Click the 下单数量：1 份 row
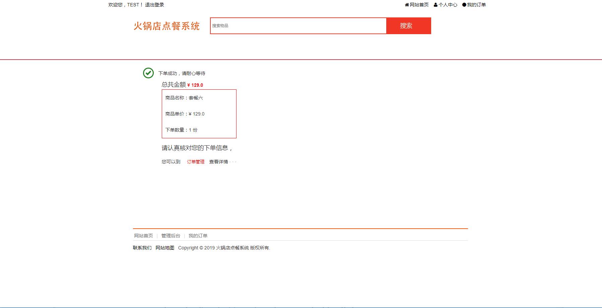This screenshot has width=602, height=308. pos(181,130)
